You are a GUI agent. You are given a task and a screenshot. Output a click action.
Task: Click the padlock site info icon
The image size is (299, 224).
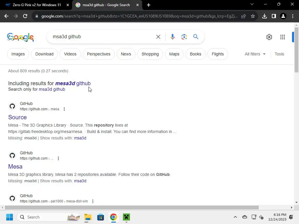click(x=37, y=16)
